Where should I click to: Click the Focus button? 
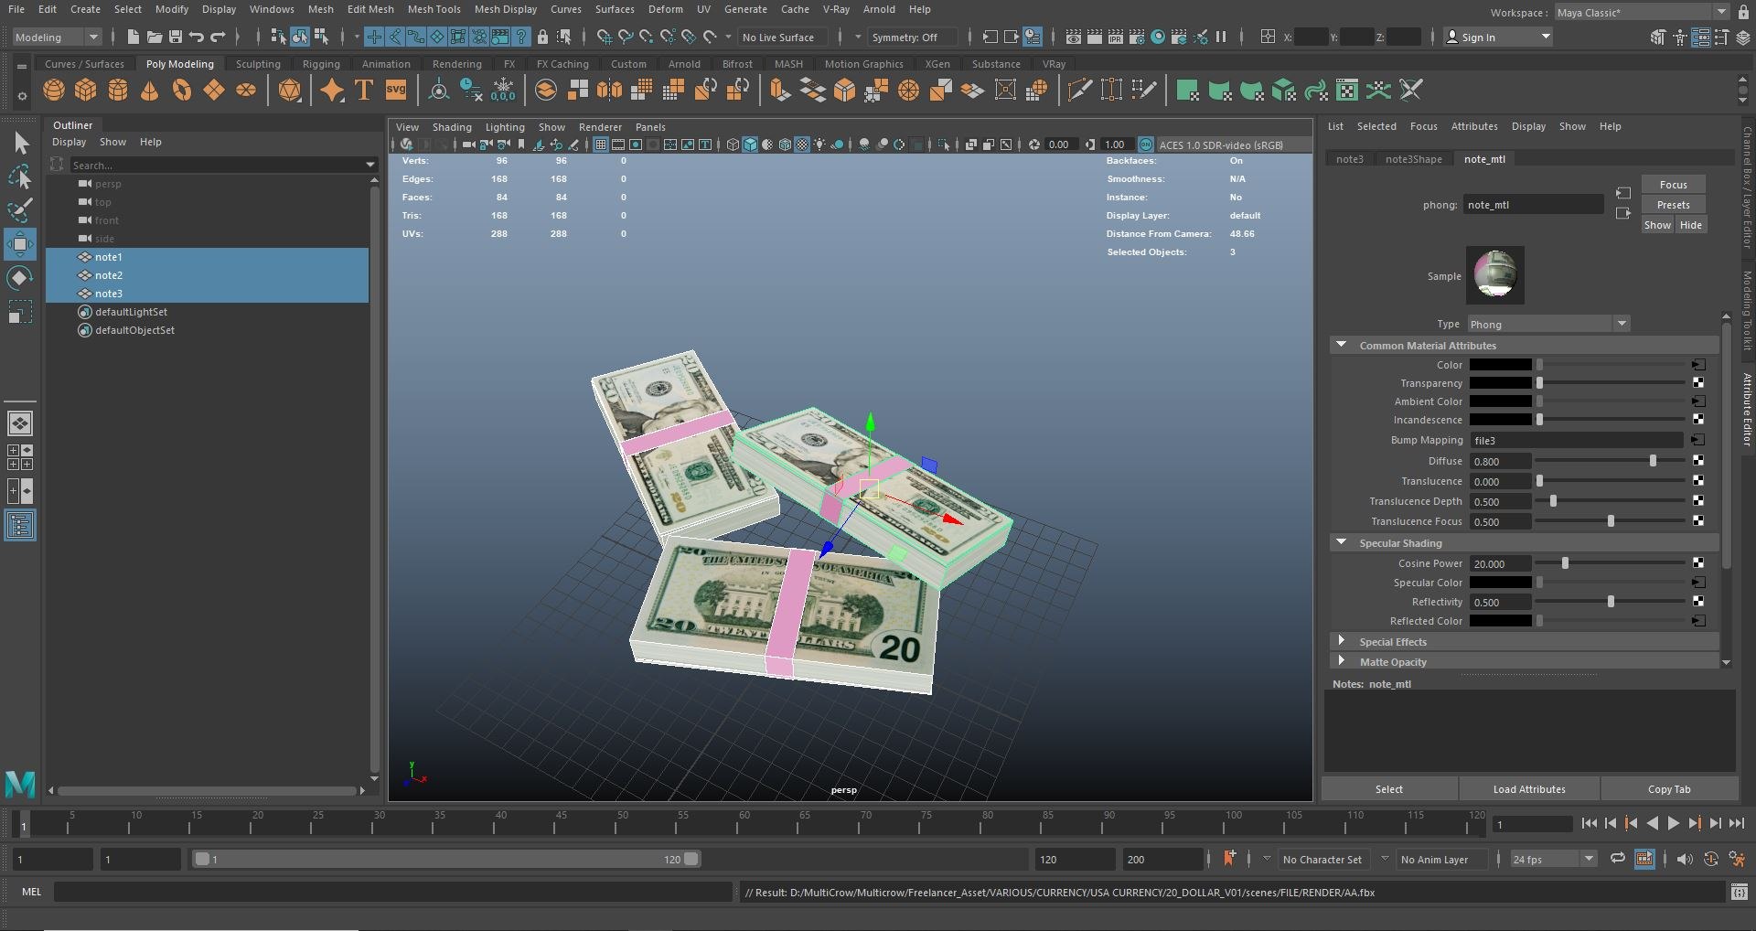click(x=1673, y=185)
